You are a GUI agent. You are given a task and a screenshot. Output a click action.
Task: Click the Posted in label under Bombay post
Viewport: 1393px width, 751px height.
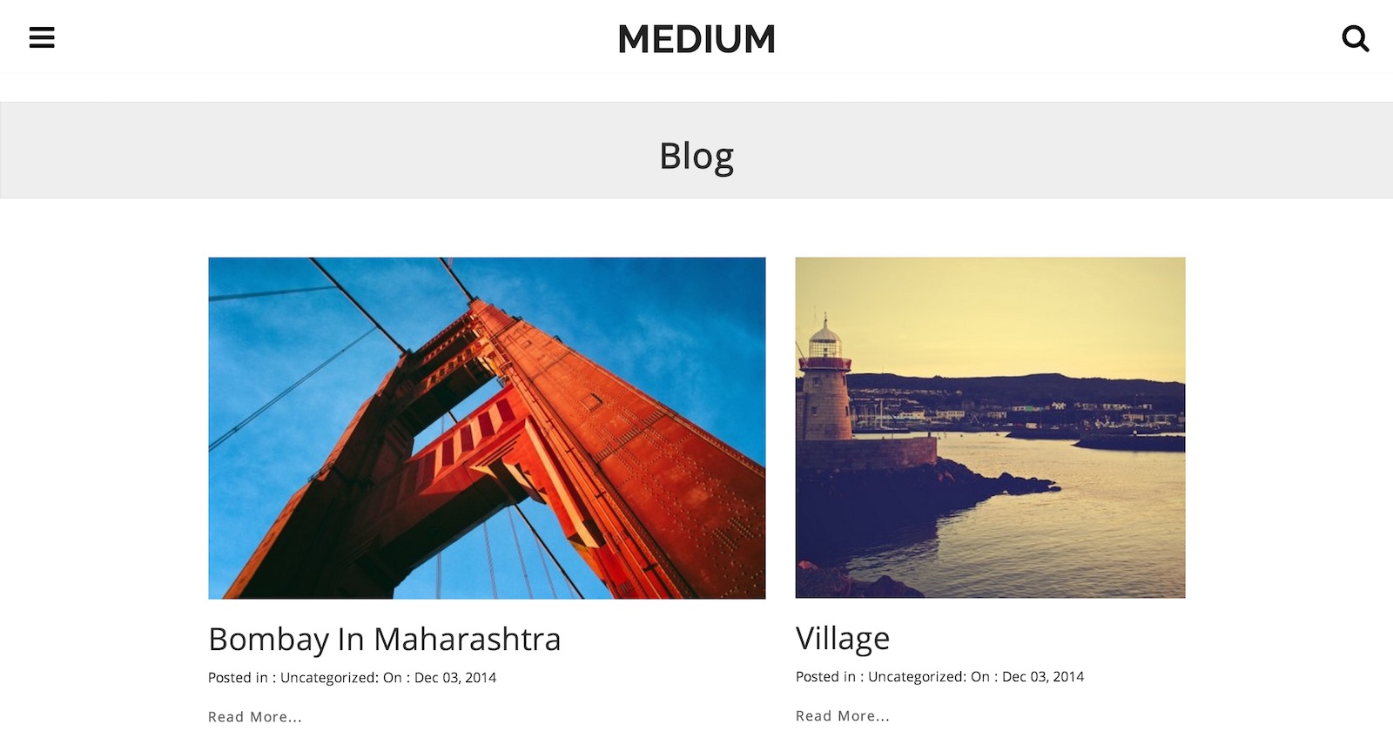pos(238,678)
